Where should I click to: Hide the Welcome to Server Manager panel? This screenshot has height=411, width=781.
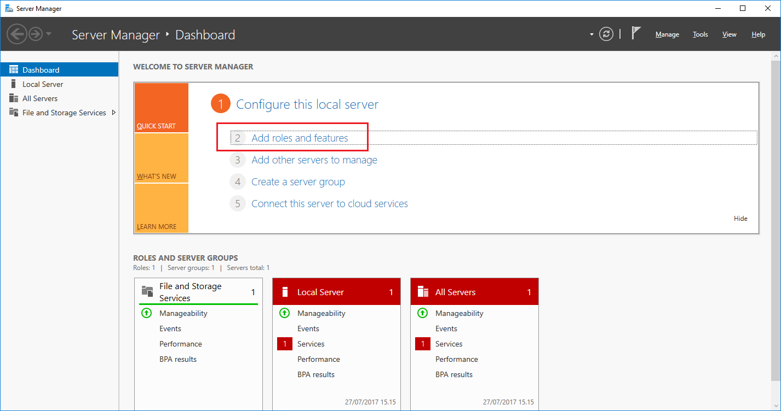740,218
